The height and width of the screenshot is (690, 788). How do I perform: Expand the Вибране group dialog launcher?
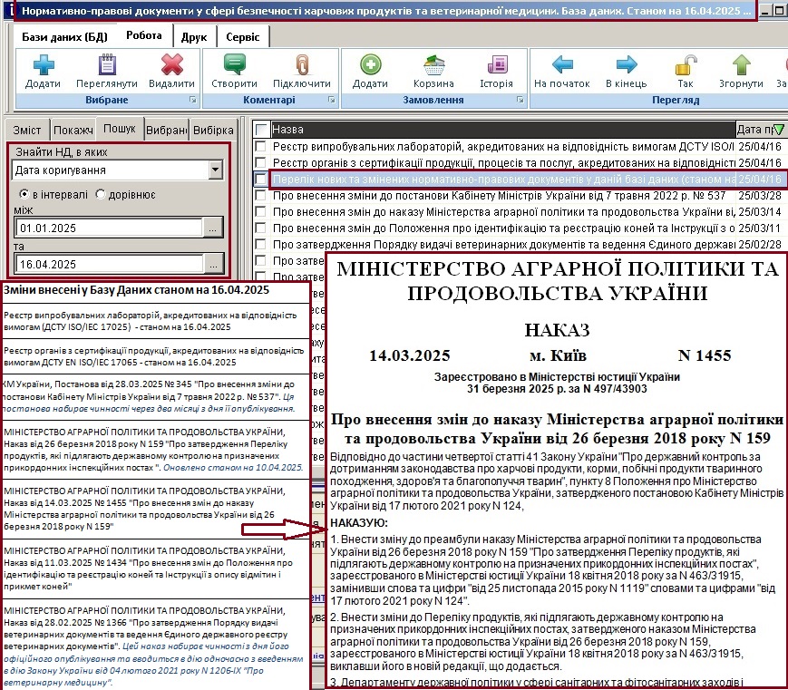pos(191,100)
